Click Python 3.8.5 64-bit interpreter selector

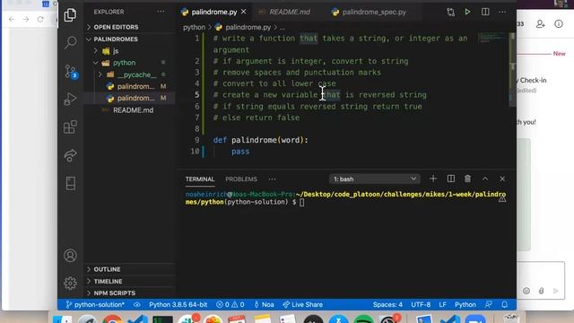(x=178, y=304)
